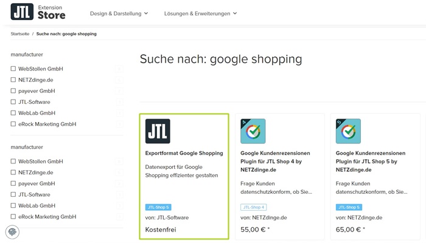Open the Exportformat Google Shopping product title
This screenshot has height=243, width=426.
(184, 153)
